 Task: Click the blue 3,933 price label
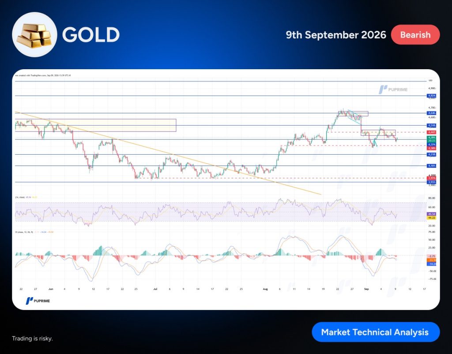tap(432, 182)
